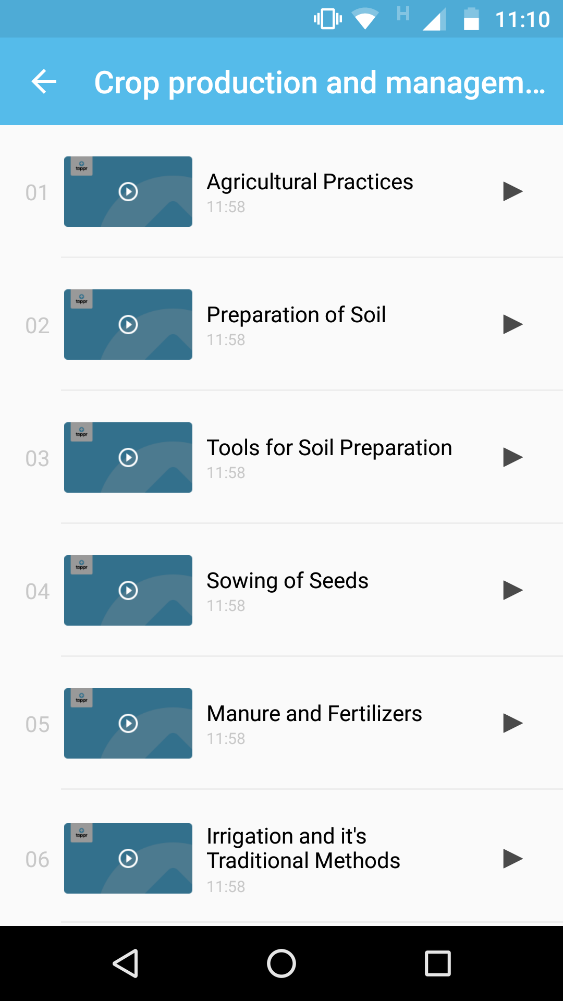
Task: Tap the Android Back navigation triangle
Action: pos(126,963)
